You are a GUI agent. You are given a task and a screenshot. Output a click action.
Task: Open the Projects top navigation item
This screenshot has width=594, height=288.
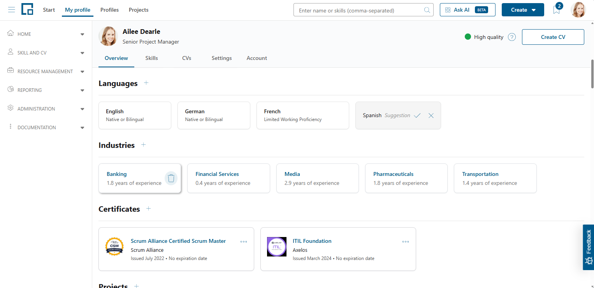point(139,10)
